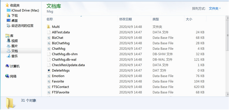The image size is (229, 110).
Task: Click the Pictures library icon
Action: click(9, 46)
